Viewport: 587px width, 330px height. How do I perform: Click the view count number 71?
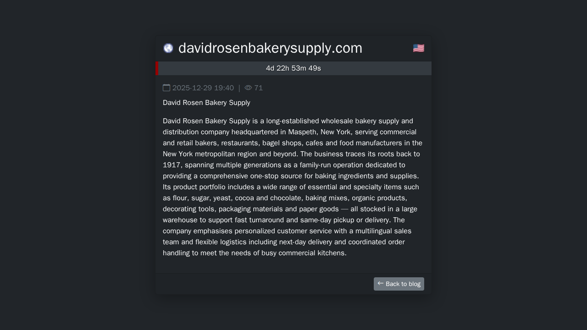pyautogui.click(x=259, y=88)
